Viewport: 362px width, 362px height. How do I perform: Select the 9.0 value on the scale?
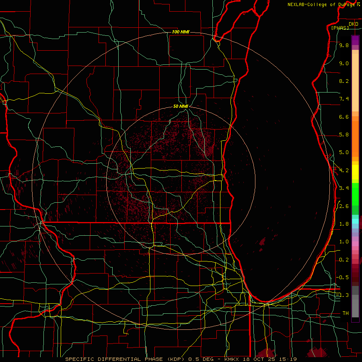pos(344,63)
